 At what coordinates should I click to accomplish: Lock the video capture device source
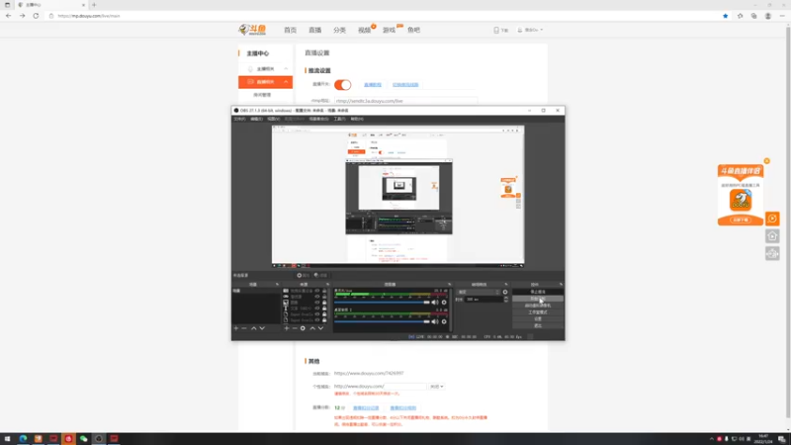click(324, 291)
